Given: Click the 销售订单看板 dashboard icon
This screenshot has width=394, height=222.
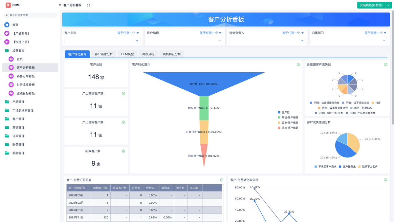Looking at the screenshot, I should coord(11,76).
